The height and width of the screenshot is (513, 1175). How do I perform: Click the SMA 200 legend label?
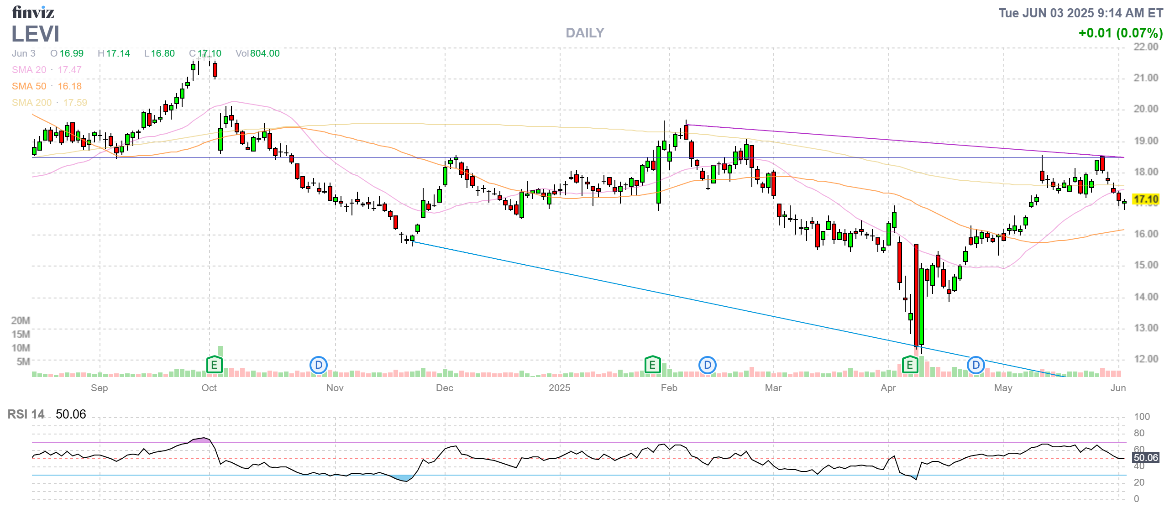pos(31,103)
